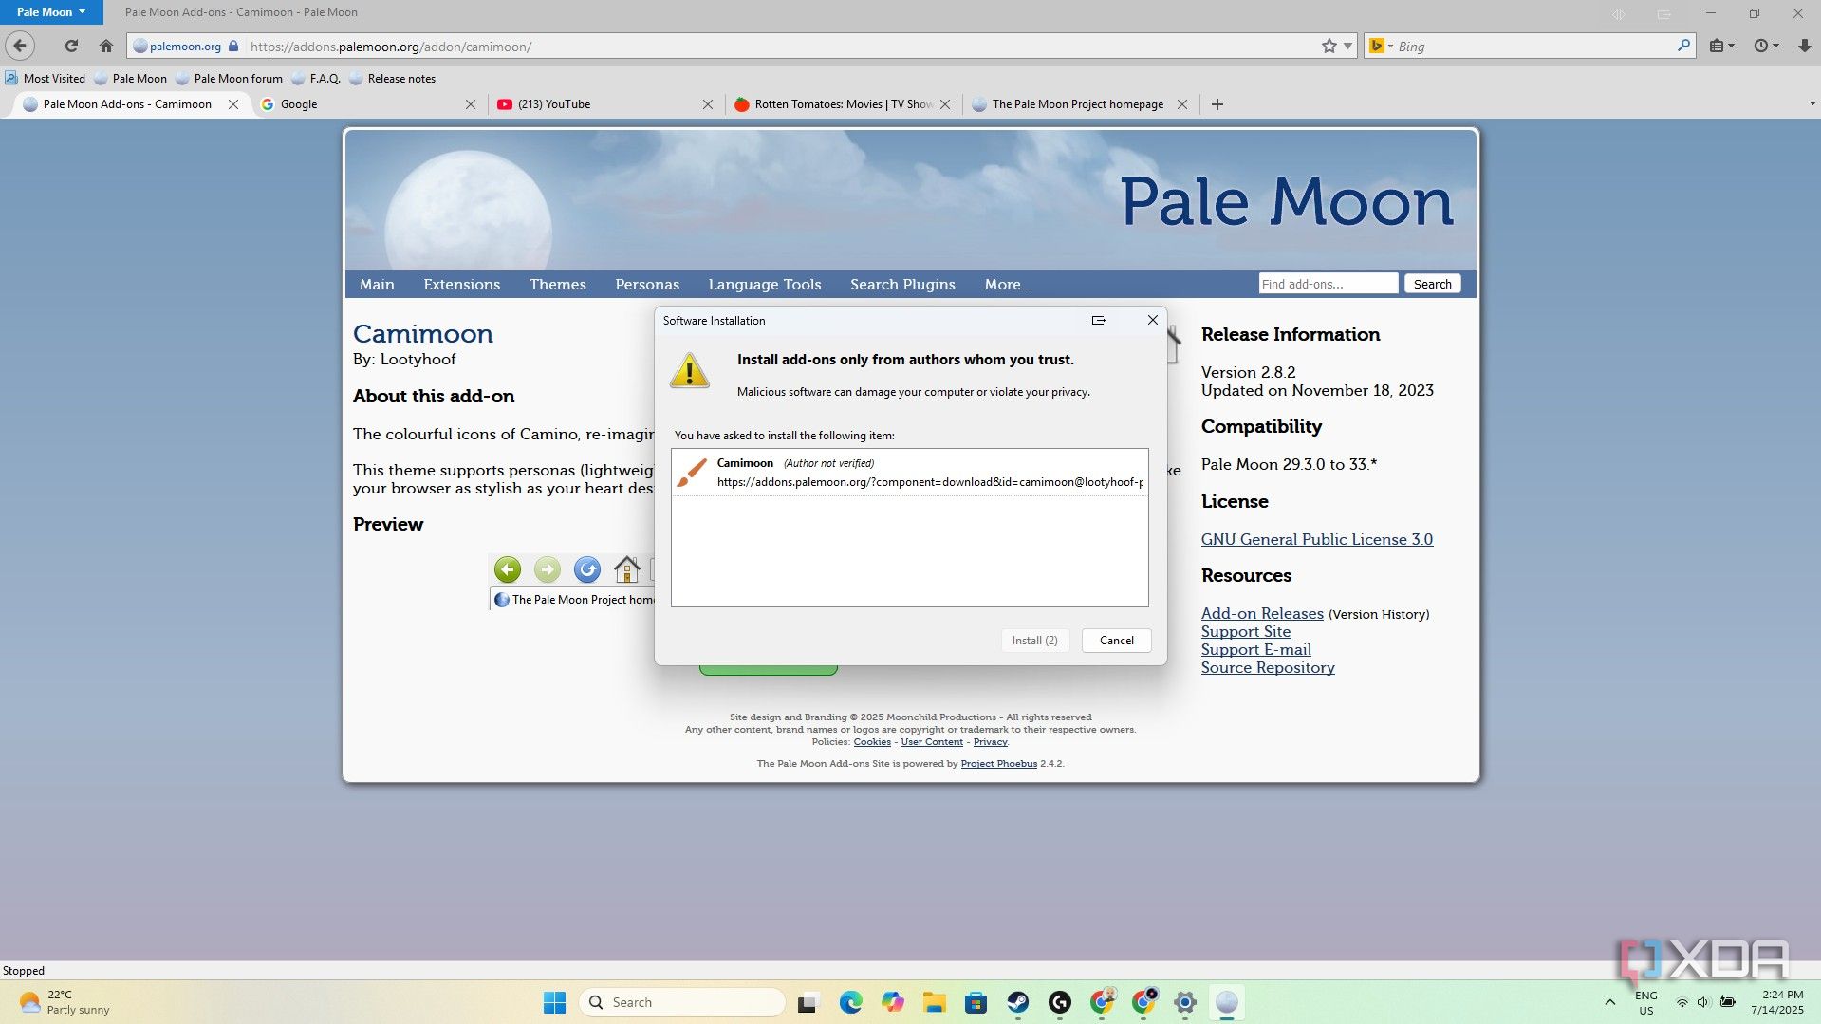Viewport: 1821px width, 1024px height.
Task: Open File Explorer from the taskbar
Action: click(x=934, y=1002)
